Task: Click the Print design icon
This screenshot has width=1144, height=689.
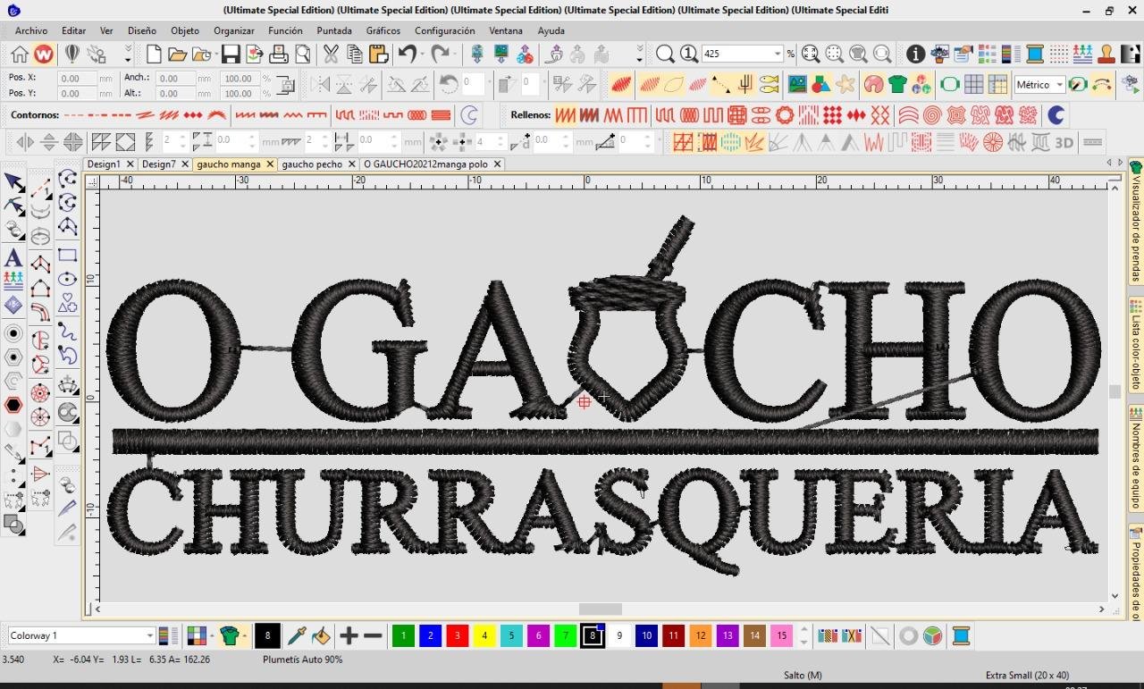Action: pos(279,55)
